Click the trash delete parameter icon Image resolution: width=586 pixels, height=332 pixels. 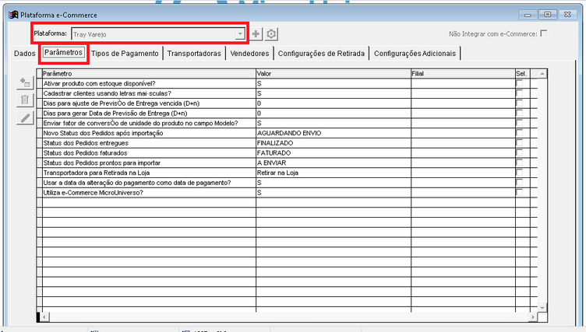coord(25,100)
